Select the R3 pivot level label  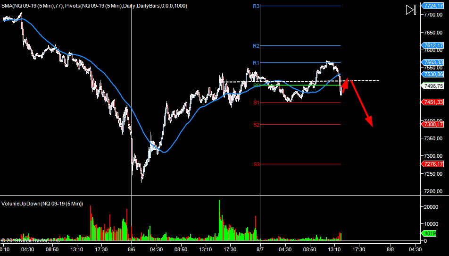pyautogui.click(x=256, y=6)
